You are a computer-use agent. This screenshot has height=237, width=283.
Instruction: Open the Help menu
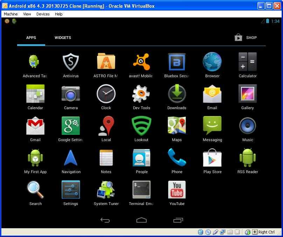pyautogui.click(x=58, y=14)
